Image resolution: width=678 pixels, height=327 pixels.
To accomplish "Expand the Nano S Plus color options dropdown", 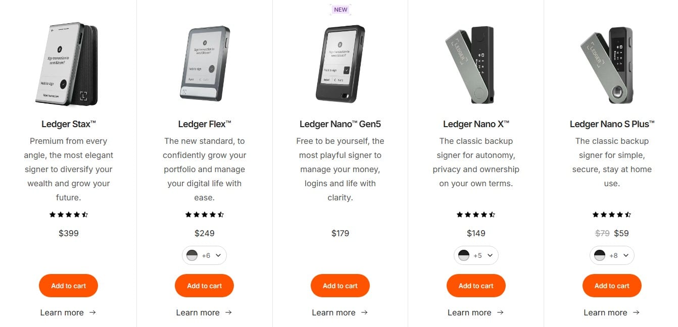I will click(626, 255).
